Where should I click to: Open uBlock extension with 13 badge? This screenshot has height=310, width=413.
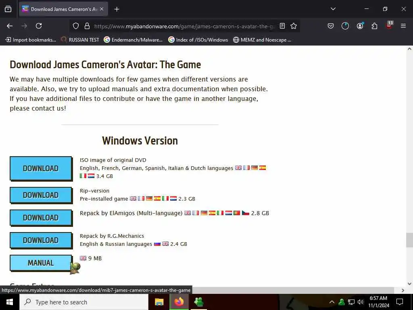pos(389,25)
